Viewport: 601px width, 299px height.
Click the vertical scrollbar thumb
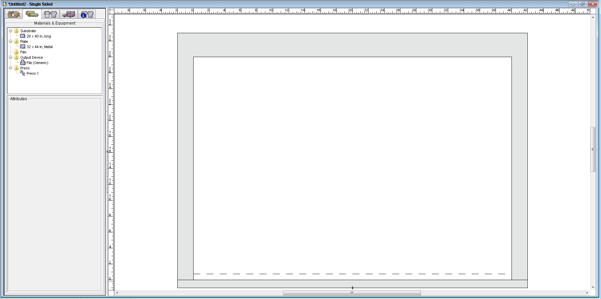593,149
